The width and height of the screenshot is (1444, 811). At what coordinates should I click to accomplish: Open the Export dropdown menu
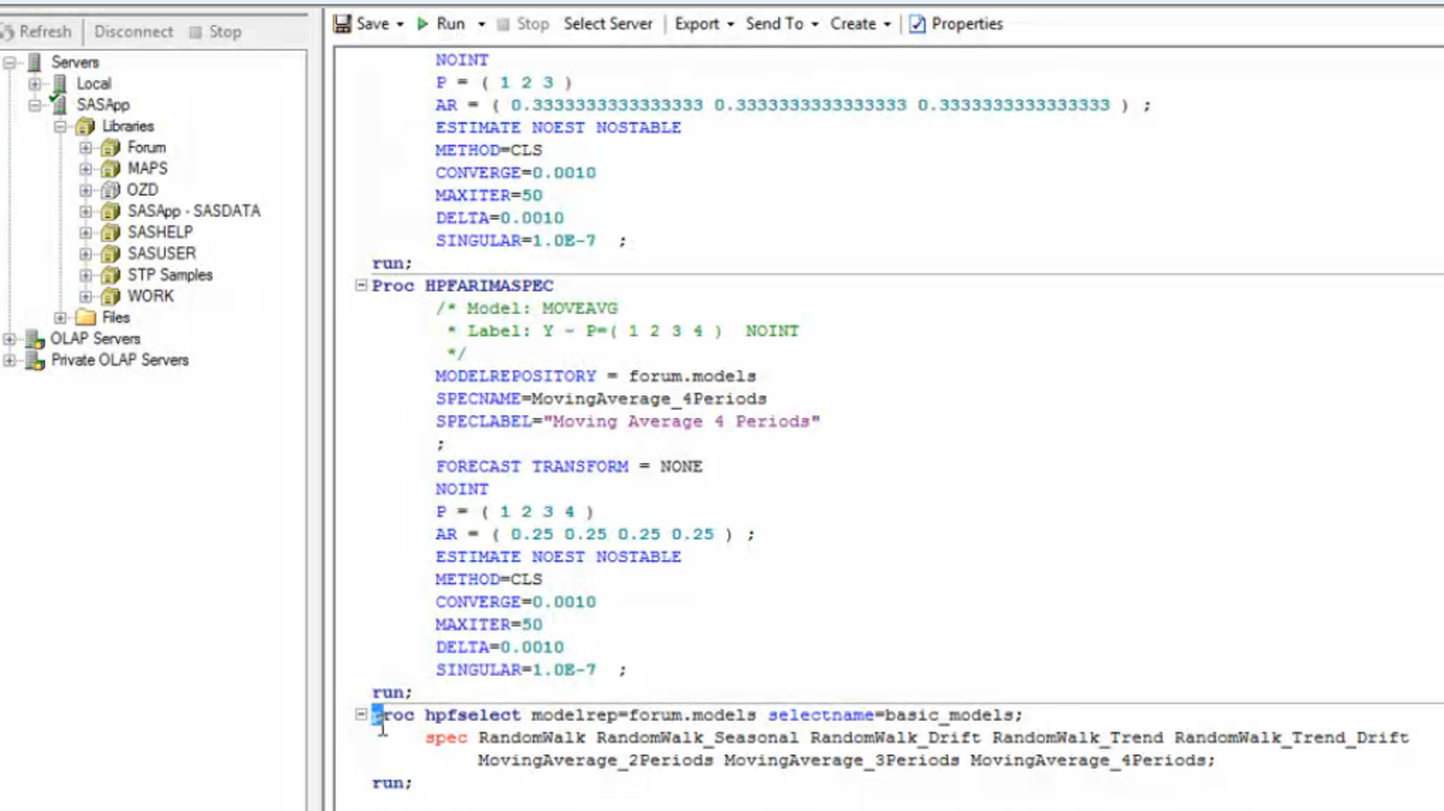point(704,24)
